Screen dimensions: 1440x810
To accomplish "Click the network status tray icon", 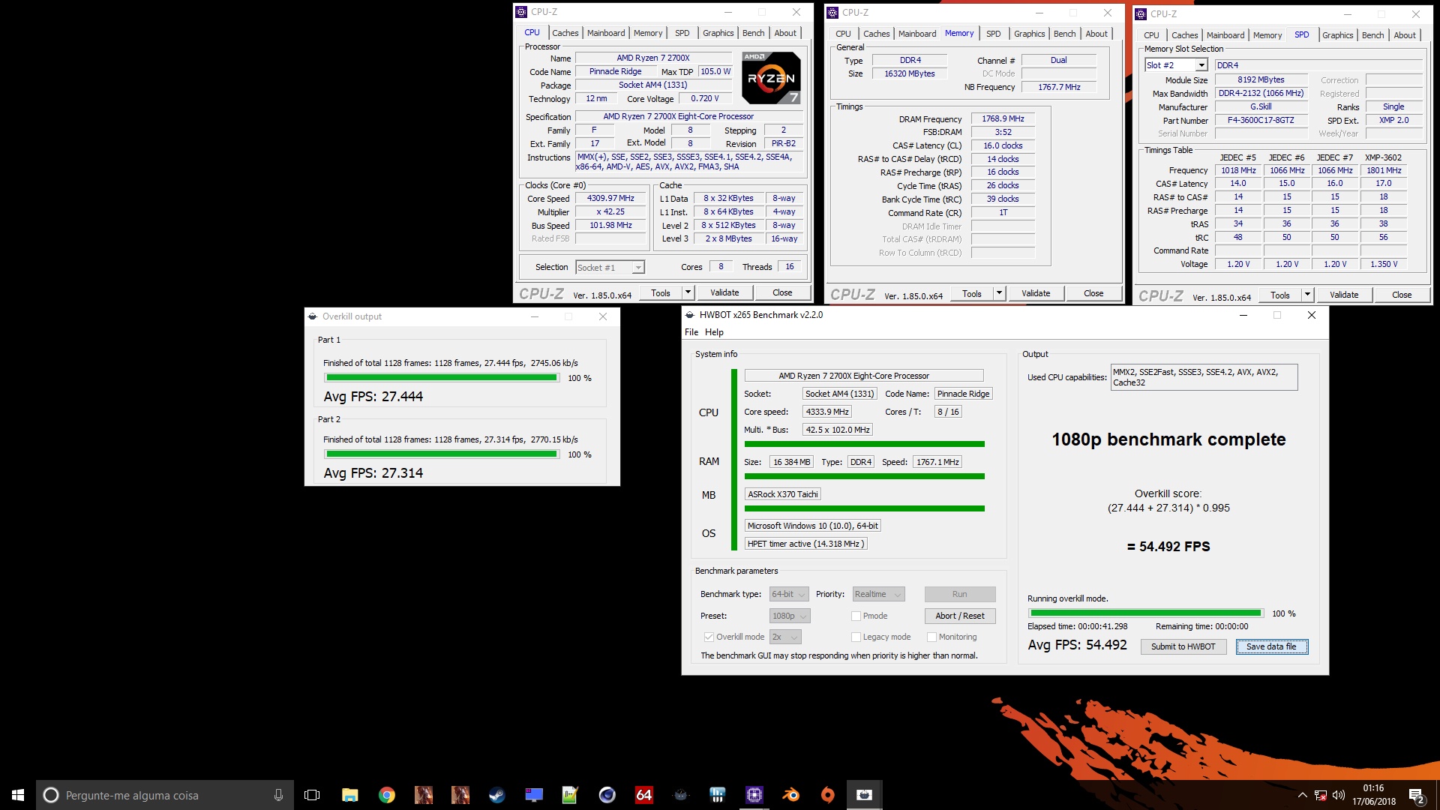I will point(1321,795).
